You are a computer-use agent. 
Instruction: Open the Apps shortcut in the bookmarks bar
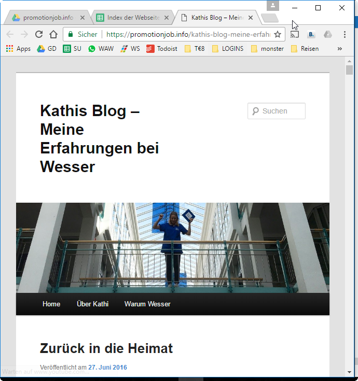coord(18,49)
